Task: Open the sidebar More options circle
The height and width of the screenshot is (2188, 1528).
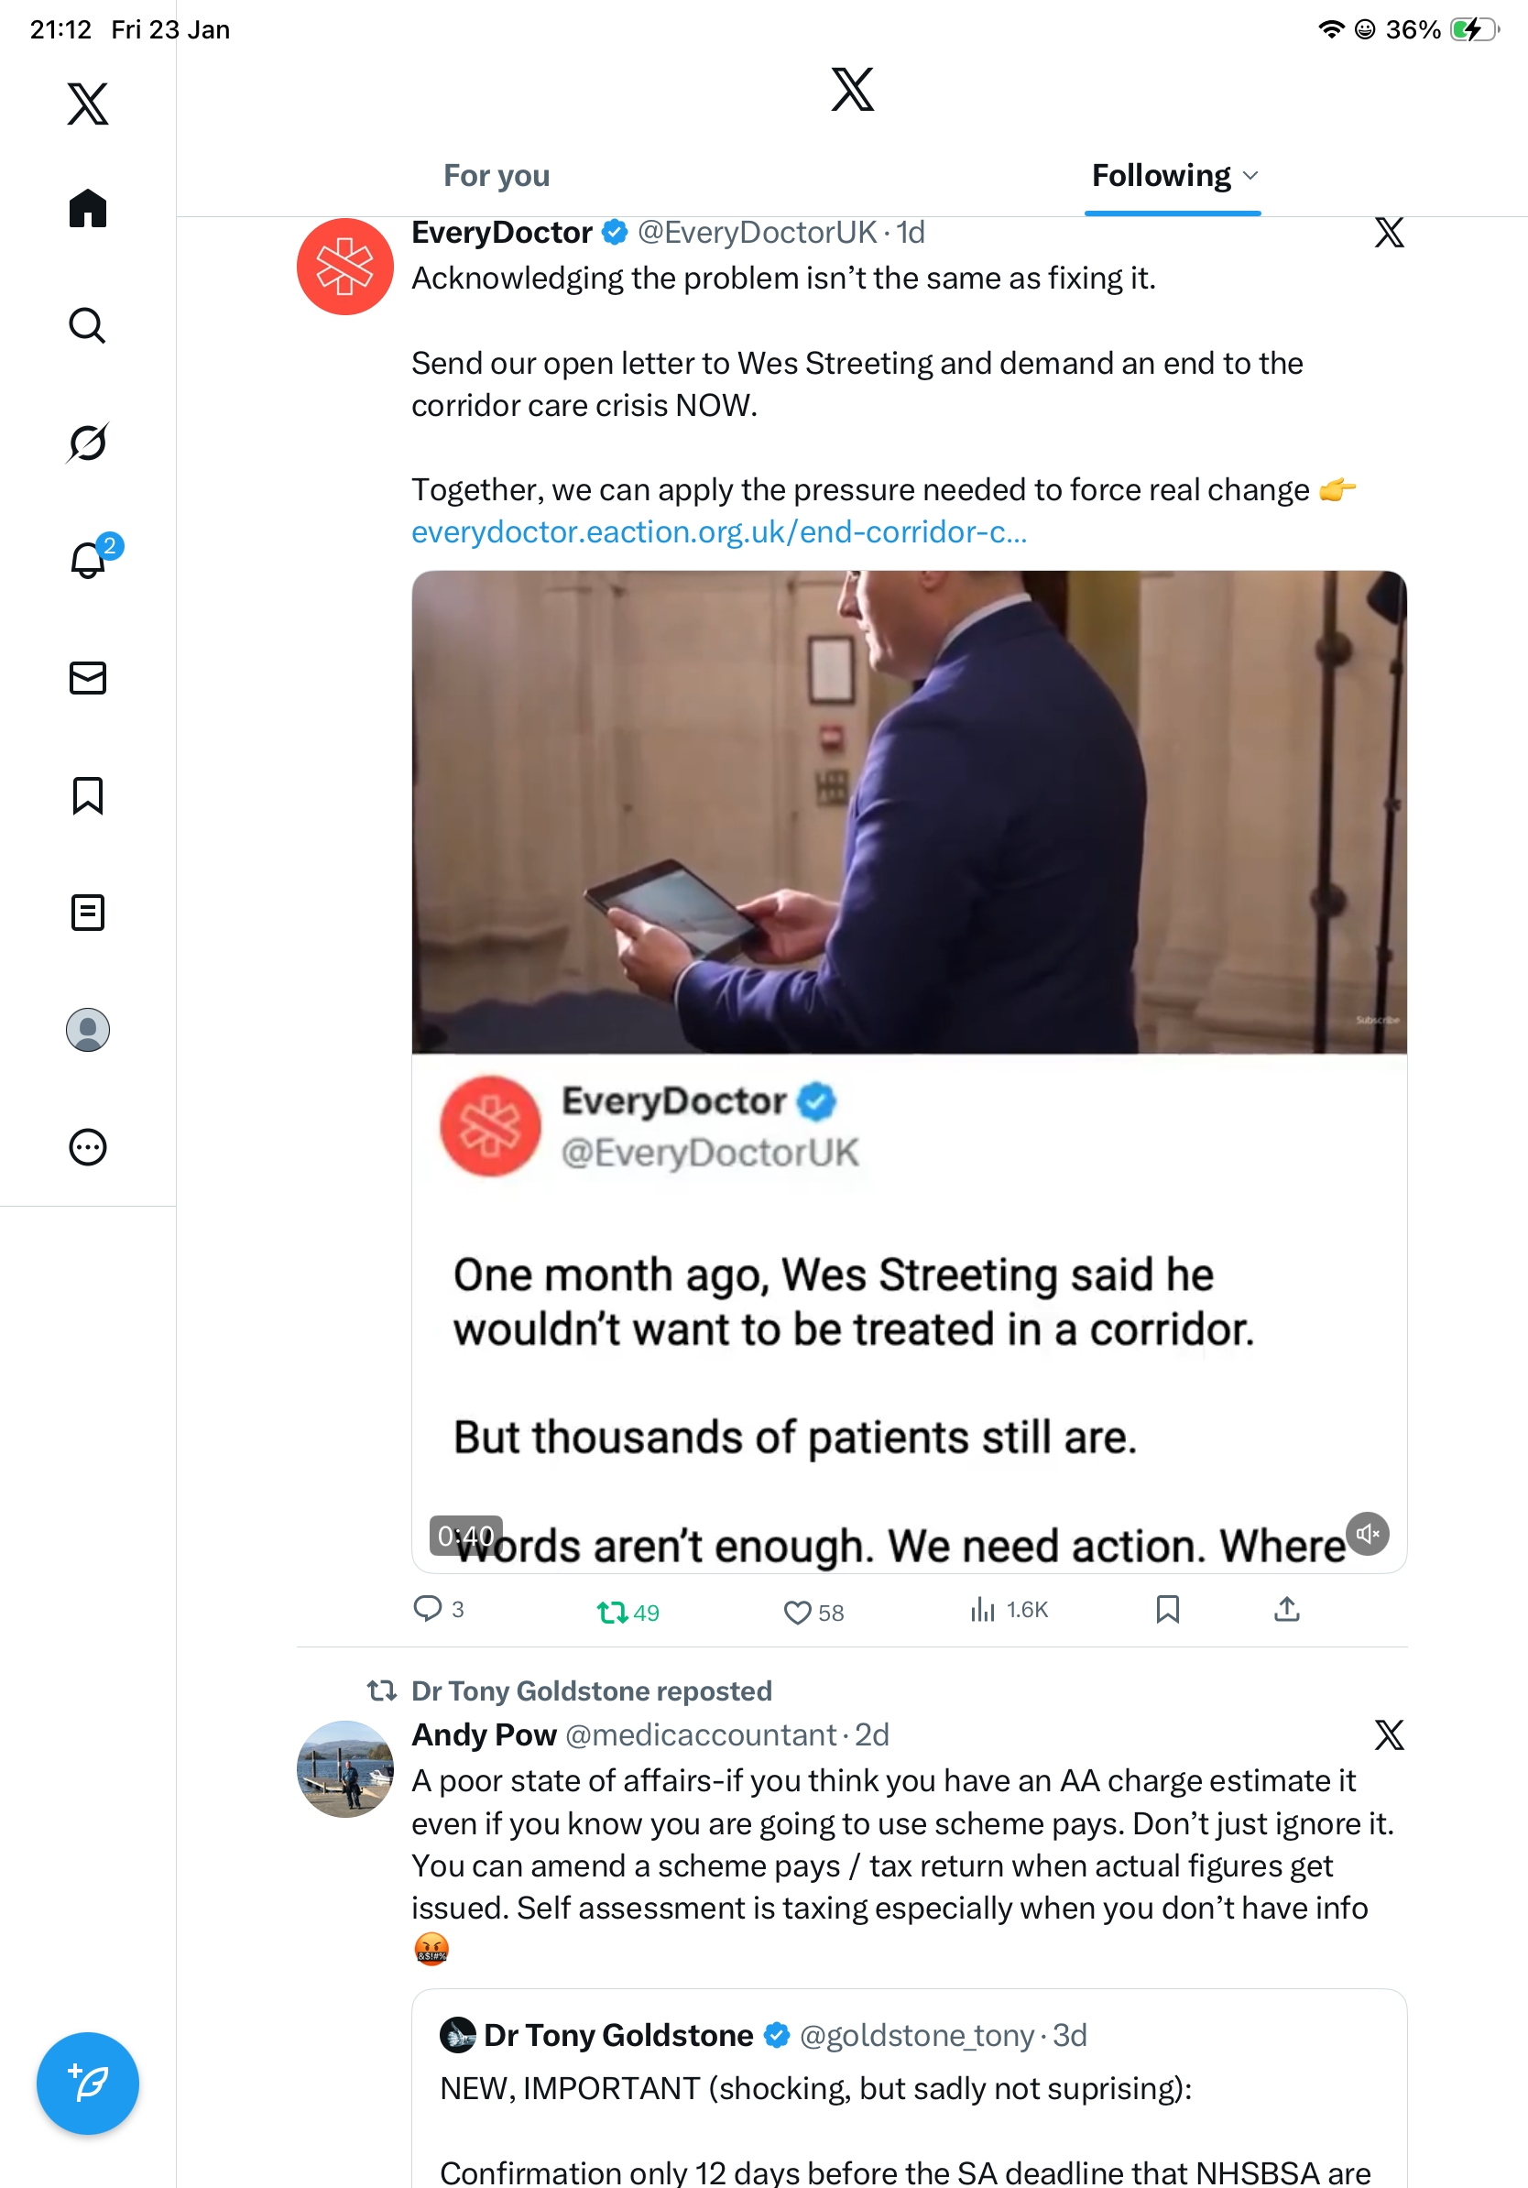Action: (88, 1147)
